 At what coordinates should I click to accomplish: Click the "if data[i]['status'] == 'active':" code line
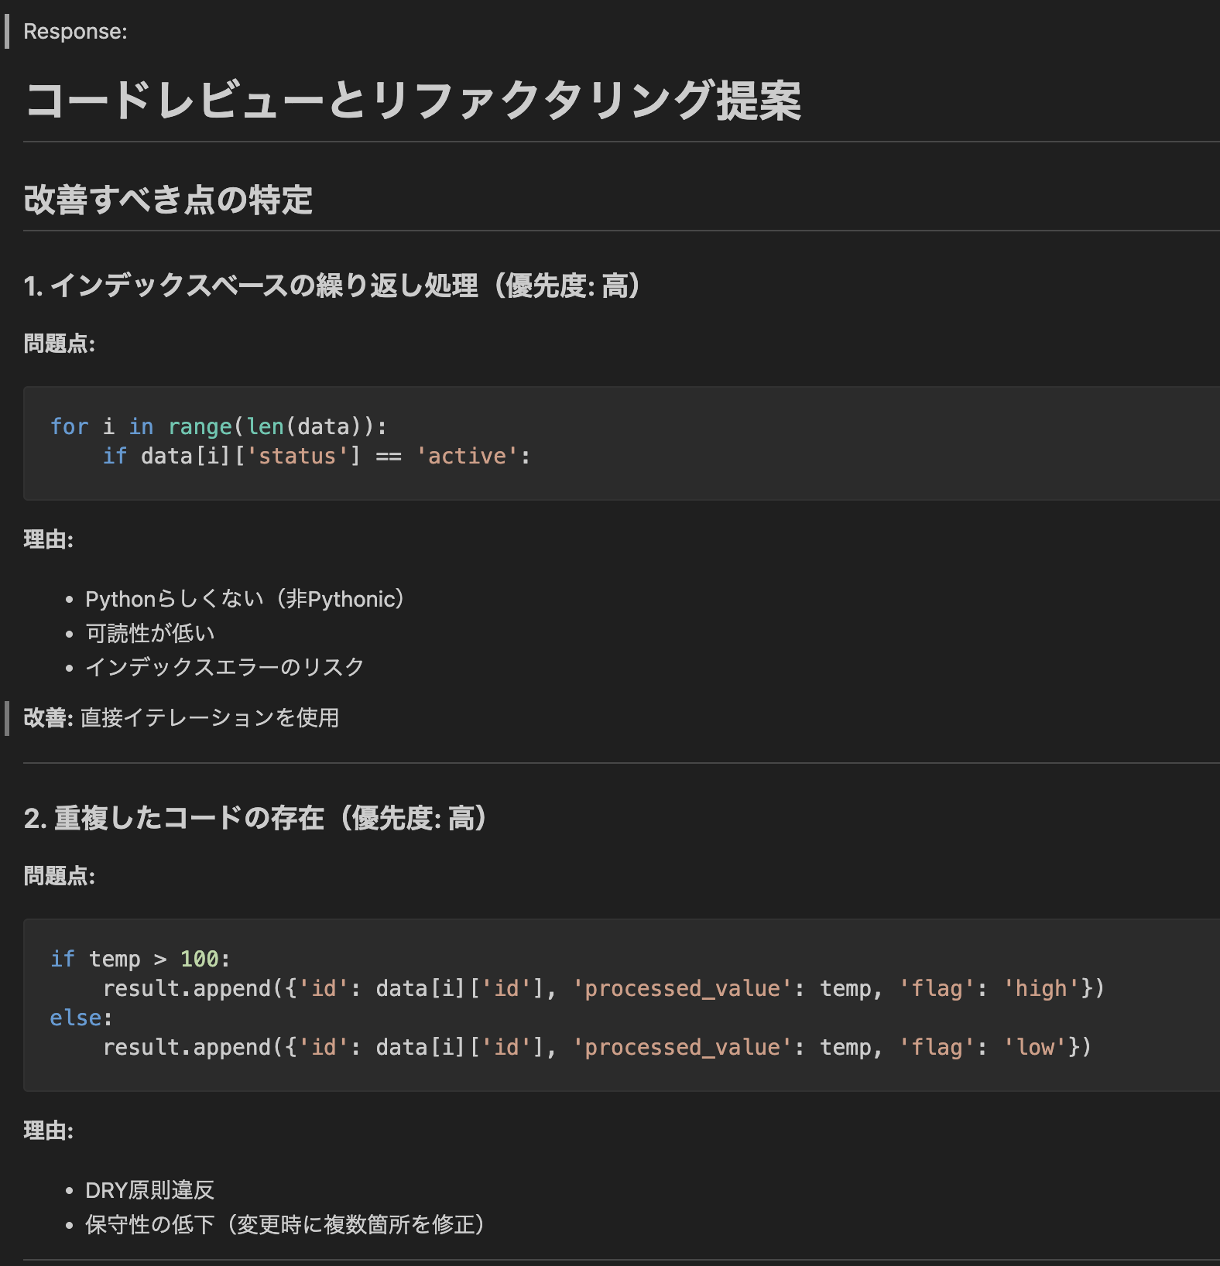(317, 456)
